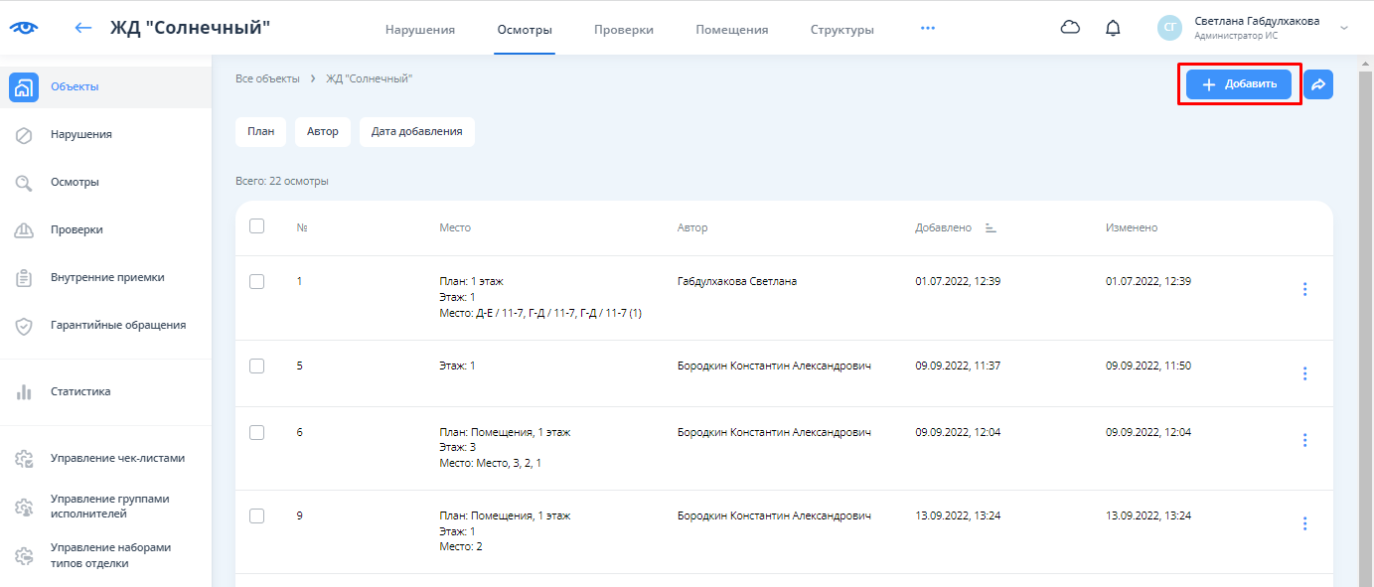1374x587 pixels.
Task: Click the eye logo in top-left corner
Action: (x=23, y=28)
